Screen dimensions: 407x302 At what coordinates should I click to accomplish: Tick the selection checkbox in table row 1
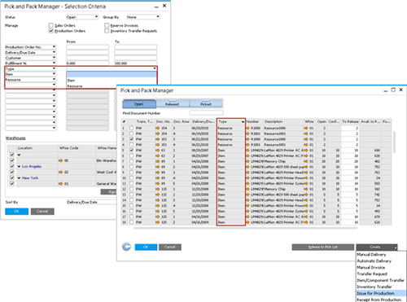click(x=132, y=128)
